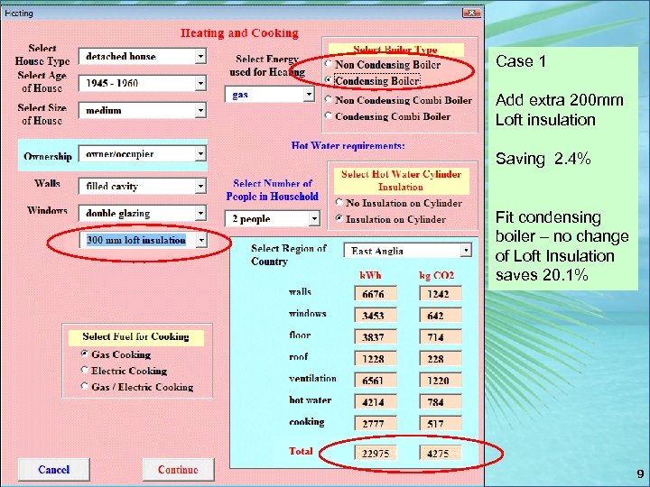The height and width of the screenshot is (487, 650).
Task: Click the kWh column header
Action: click(x=370, y=275)
